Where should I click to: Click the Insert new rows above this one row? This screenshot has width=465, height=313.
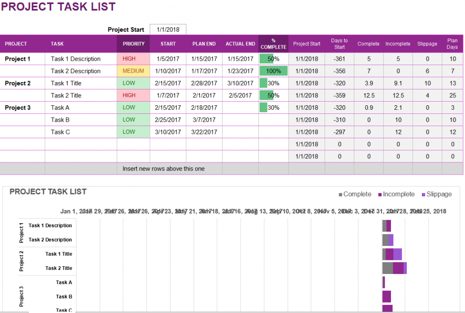163,168
